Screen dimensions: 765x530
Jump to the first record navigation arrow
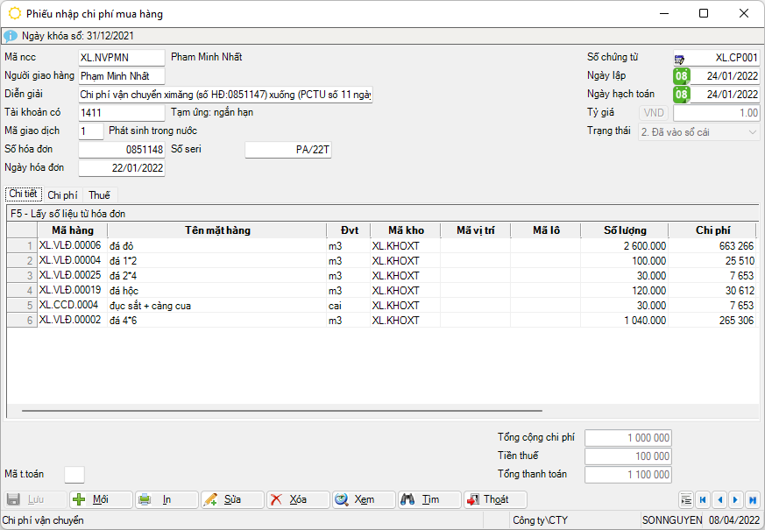pyautogui.click(x=703, y=499)
